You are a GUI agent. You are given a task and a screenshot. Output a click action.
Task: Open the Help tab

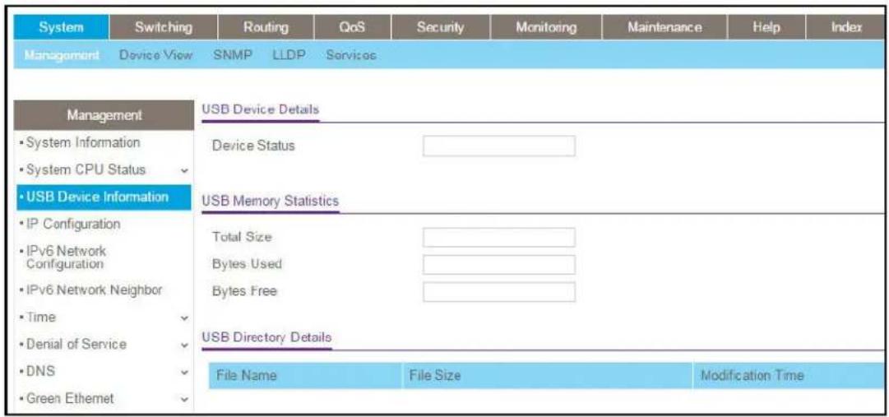[x=766, y=26]
